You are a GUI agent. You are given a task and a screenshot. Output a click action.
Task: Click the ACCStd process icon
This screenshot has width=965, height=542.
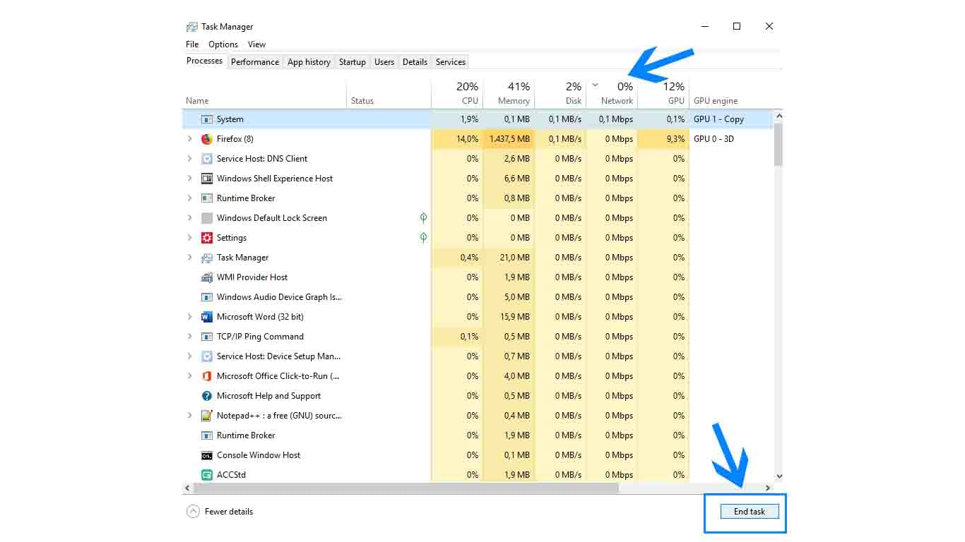coord(207,475)
